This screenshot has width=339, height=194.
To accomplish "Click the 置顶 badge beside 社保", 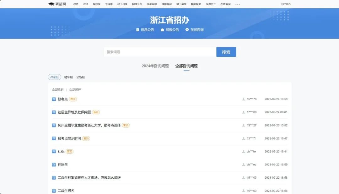I will (70, 151).
